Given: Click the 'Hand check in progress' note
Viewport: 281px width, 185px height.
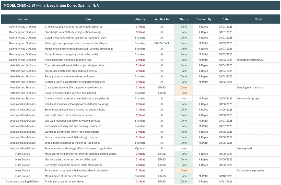Looking at the screenshot, I should click(259, 170).
